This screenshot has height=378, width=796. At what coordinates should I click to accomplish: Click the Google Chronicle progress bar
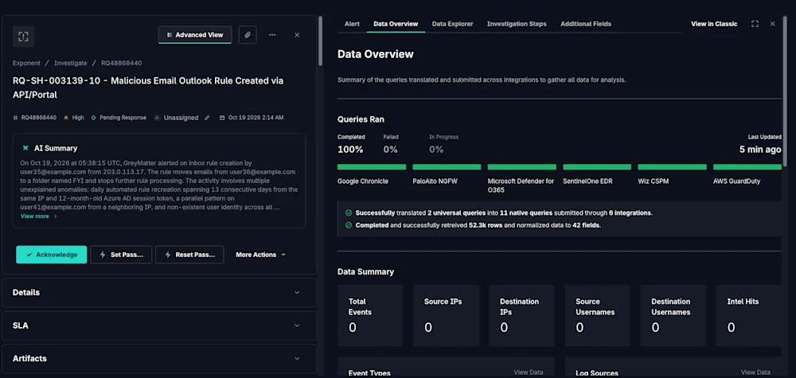click(x=372, y=167)
